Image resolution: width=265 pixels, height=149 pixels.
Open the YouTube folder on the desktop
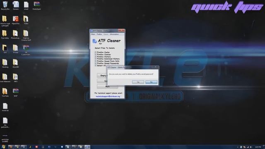(x=5, y=92)
